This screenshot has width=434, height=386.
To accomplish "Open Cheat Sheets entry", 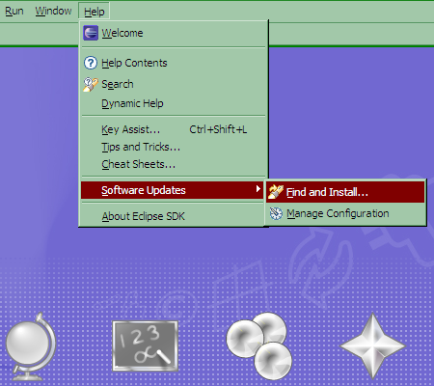I will [174, 164].
